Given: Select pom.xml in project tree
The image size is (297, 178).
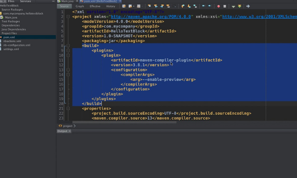Looking at the screenshot, I should click(9, 37).
